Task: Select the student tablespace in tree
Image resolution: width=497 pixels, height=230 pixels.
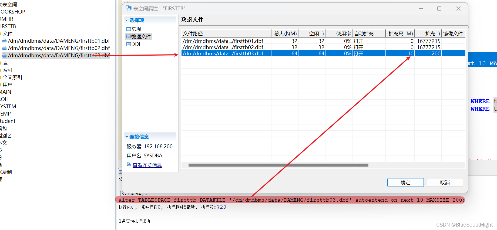Action: (x=8, y=121)
